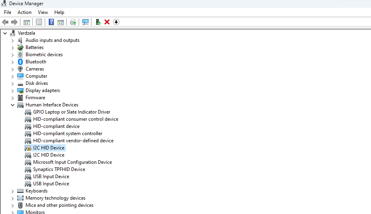
Task: Select GPIO Laptop or Slate Indicator Driver
Action: click(x=72, y=112)
